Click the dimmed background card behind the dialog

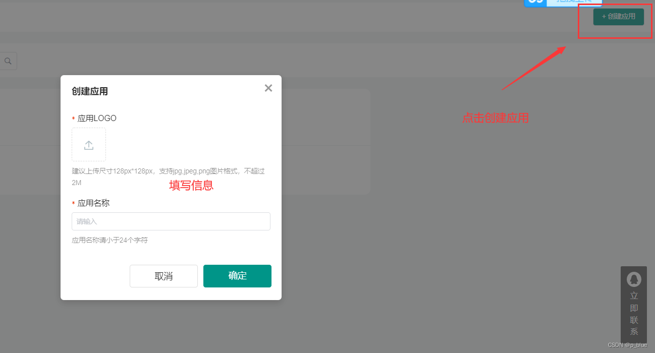[325, 141]
